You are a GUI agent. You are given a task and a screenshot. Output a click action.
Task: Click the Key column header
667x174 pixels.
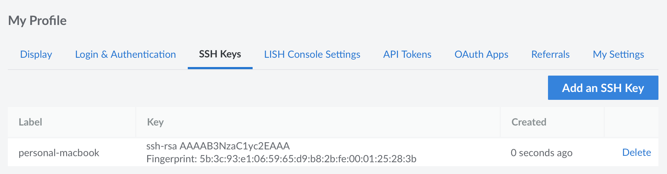tap(155, 122)
